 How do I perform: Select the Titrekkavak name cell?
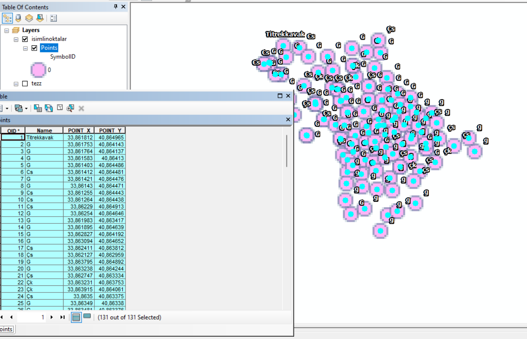coord(44,137)
